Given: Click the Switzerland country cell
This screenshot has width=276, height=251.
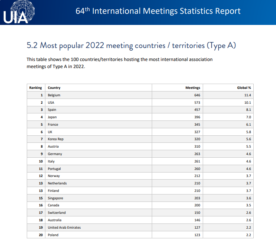Looking at the screenshot, I should (x=57, y=213).
